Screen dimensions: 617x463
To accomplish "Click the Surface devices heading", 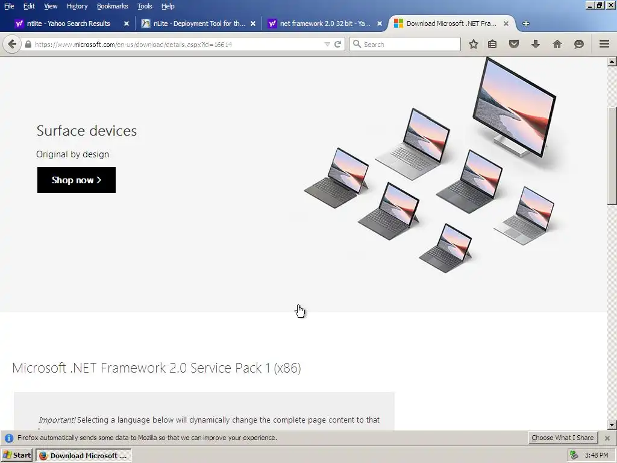I will click(x=87, y=131).
